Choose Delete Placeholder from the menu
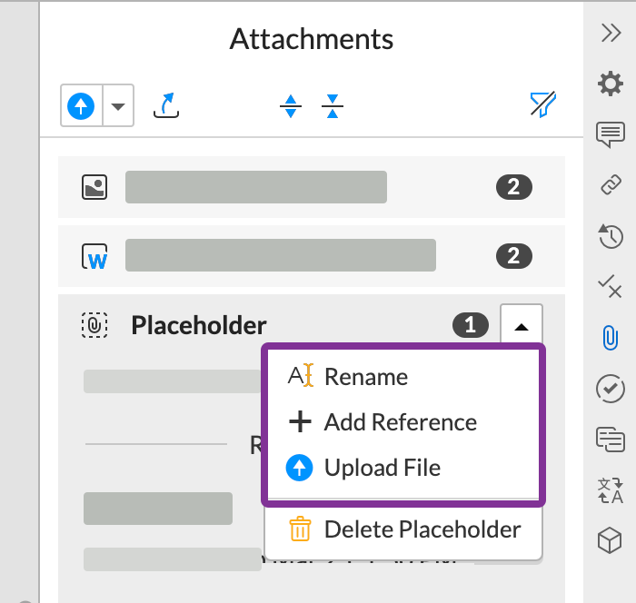This screenshot has width=636, height=603. (x=403, y=529)
